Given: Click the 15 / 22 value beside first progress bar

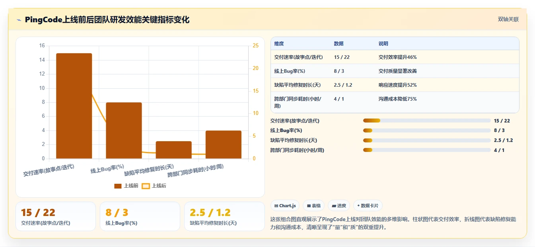Looking at the screenshot, I should pyautogui.click(x=502, y=121).
